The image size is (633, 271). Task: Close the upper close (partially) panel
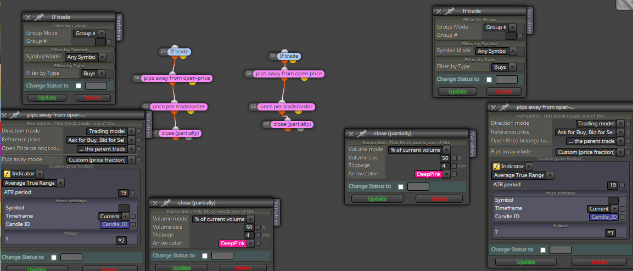tap(351, 134)
